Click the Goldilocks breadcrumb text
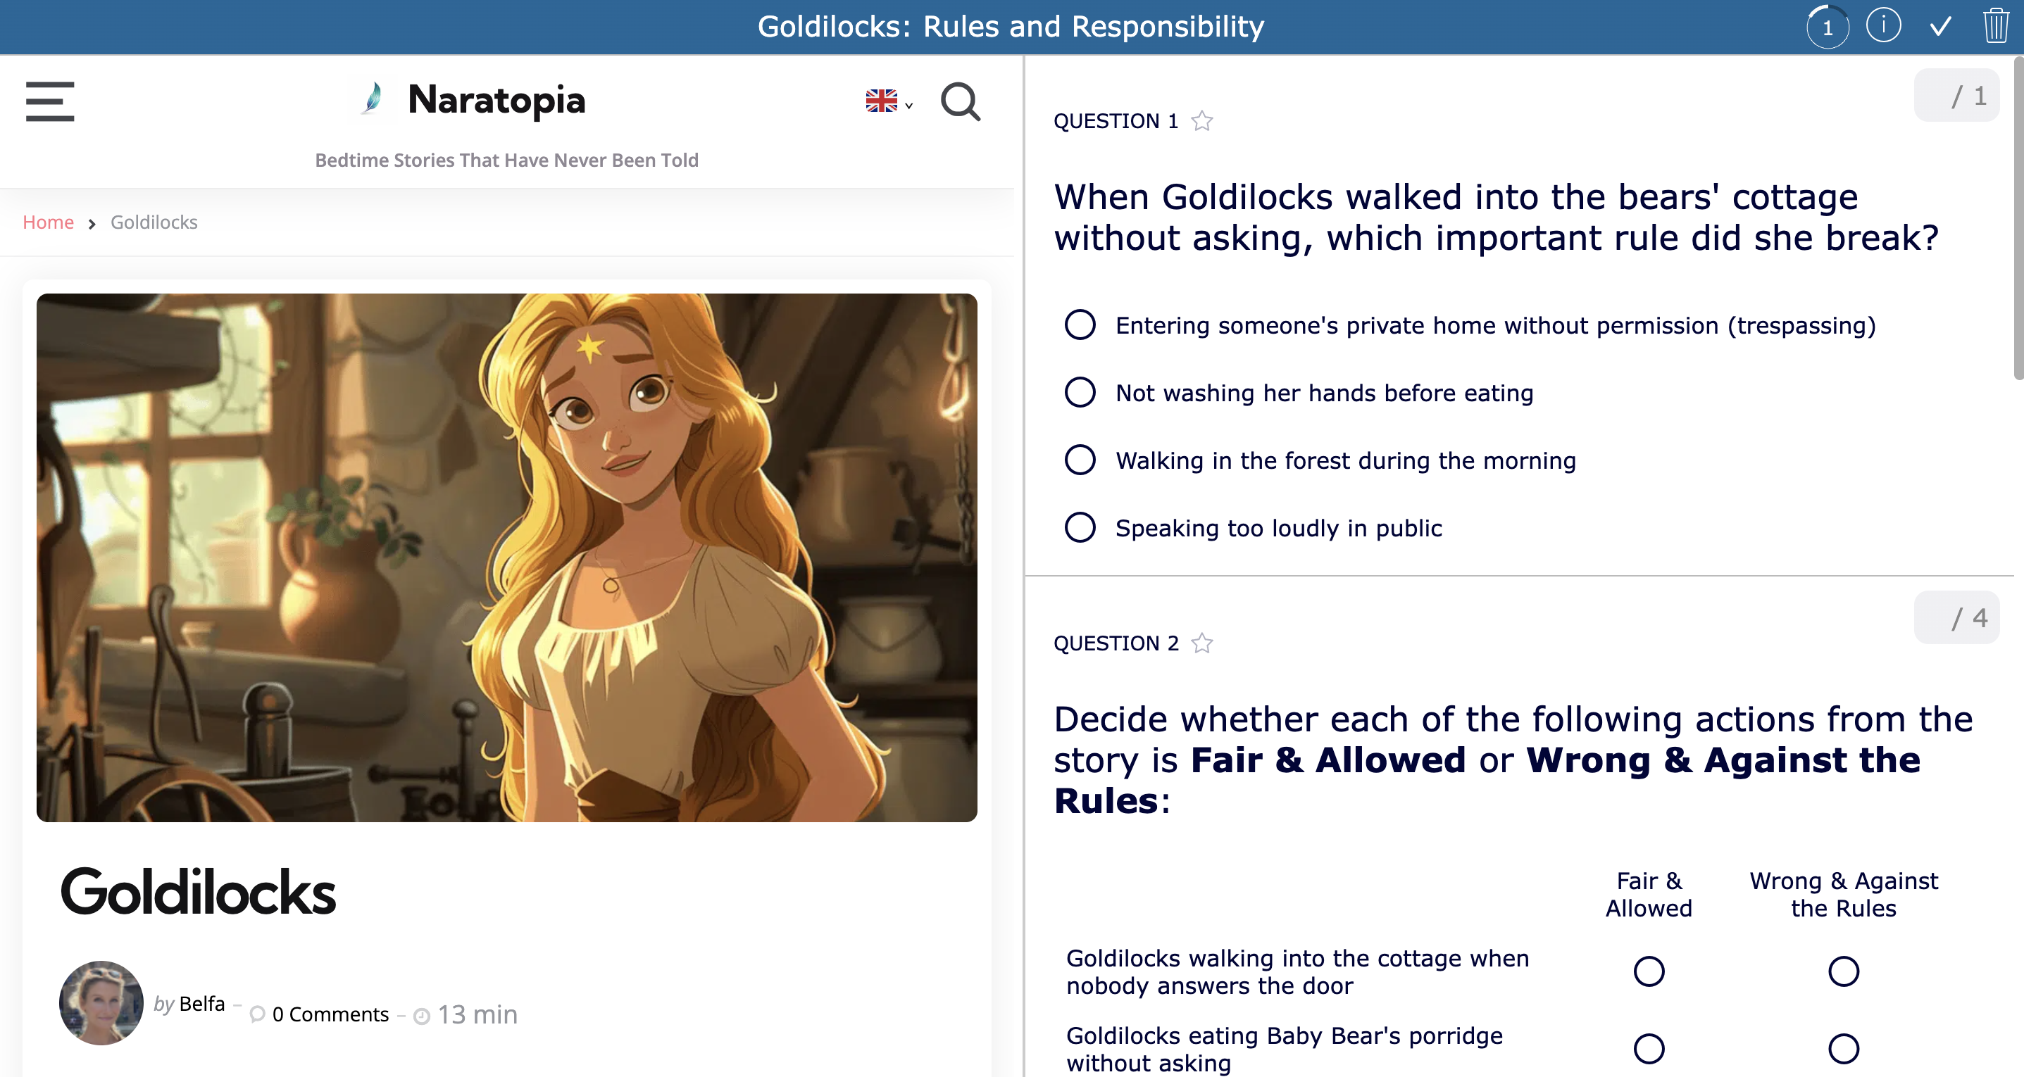The image size is (2024, 1077). (x=154, y=222)
